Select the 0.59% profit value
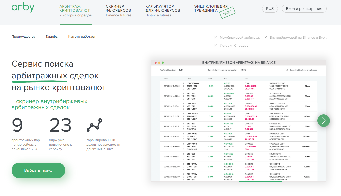The image size is (341, 196). point(210,126)
